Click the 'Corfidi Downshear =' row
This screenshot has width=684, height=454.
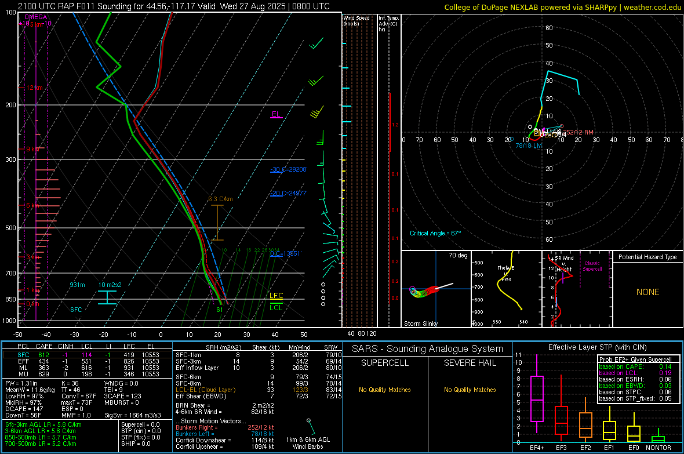pyautogui.click(x=225, y=440)
